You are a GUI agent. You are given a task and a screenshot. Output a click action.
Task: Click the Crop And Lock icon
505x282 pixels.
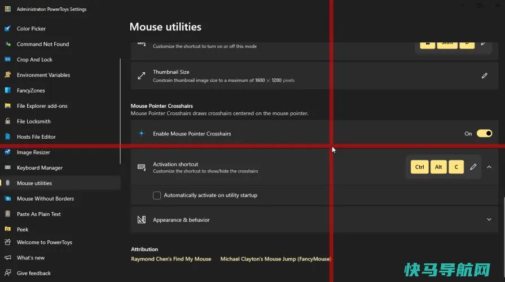pyautogui.click(x=8, y=60)
